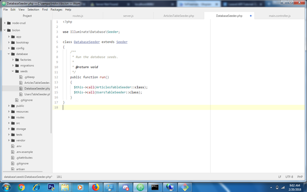The height and width of the screenshot is (192, 307).
Task: Click line number 12 in the gutter
Action: (56, 77)
